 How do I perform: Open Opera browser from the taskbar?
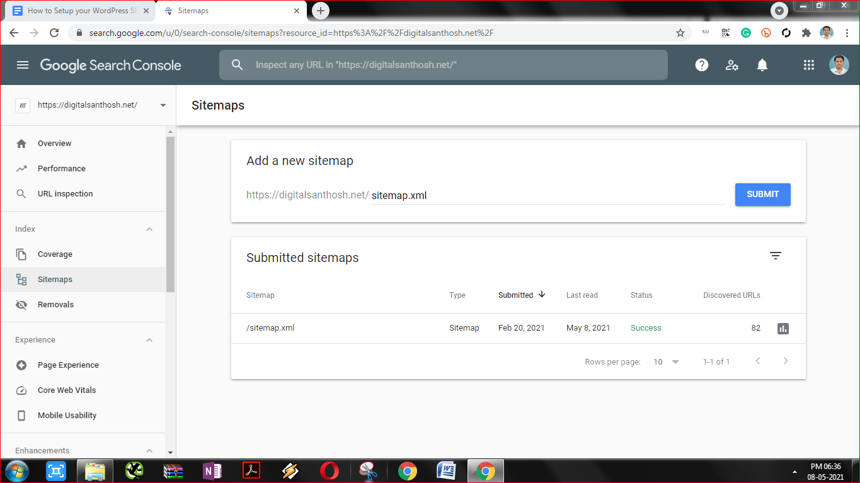click(x=329, y=471)
